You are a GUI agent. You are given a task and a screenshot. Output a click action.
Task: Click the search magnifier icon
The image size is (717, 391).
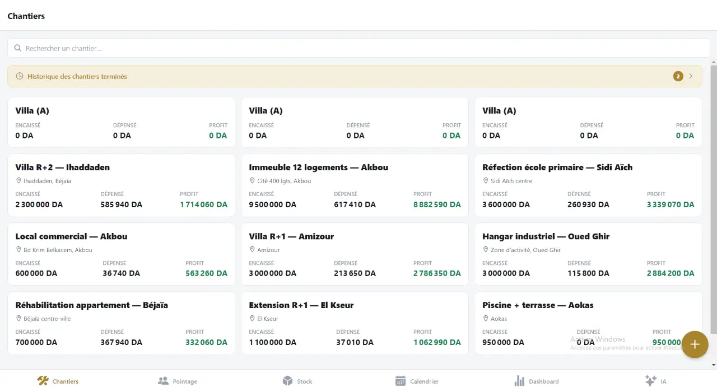pos(18,48)
